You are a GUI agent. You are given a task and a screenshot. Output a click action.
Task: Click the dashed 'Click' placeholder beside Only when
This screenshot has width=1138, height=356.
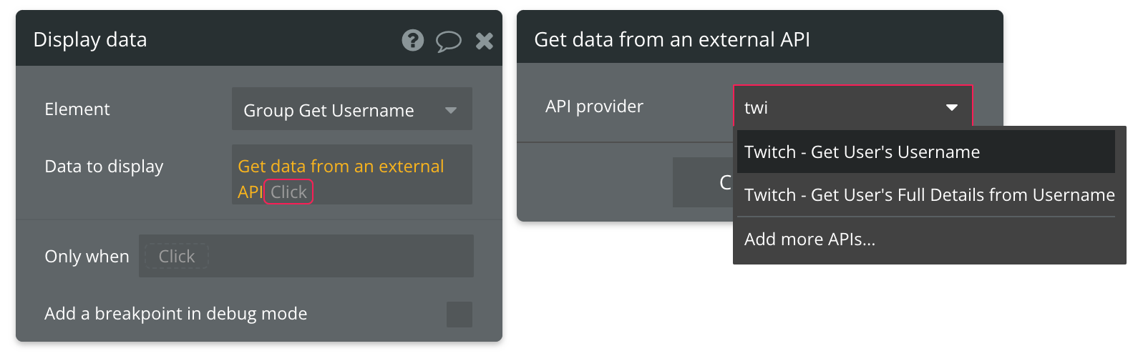(177, 256)
